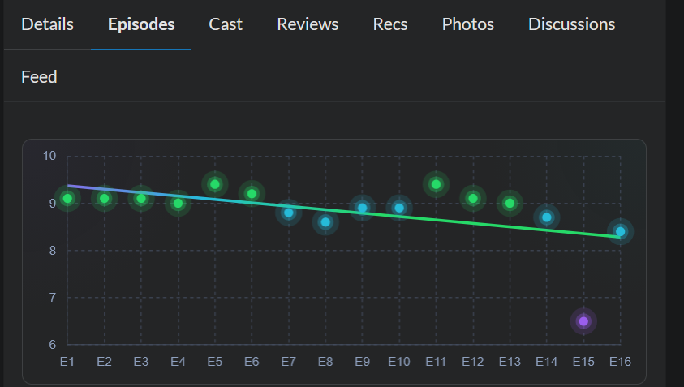Click the E12 green data point

[x=473, y=199]
